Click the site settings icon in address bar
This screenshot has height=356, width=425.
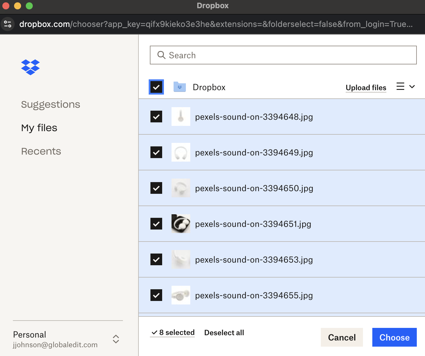click(8, 24)
